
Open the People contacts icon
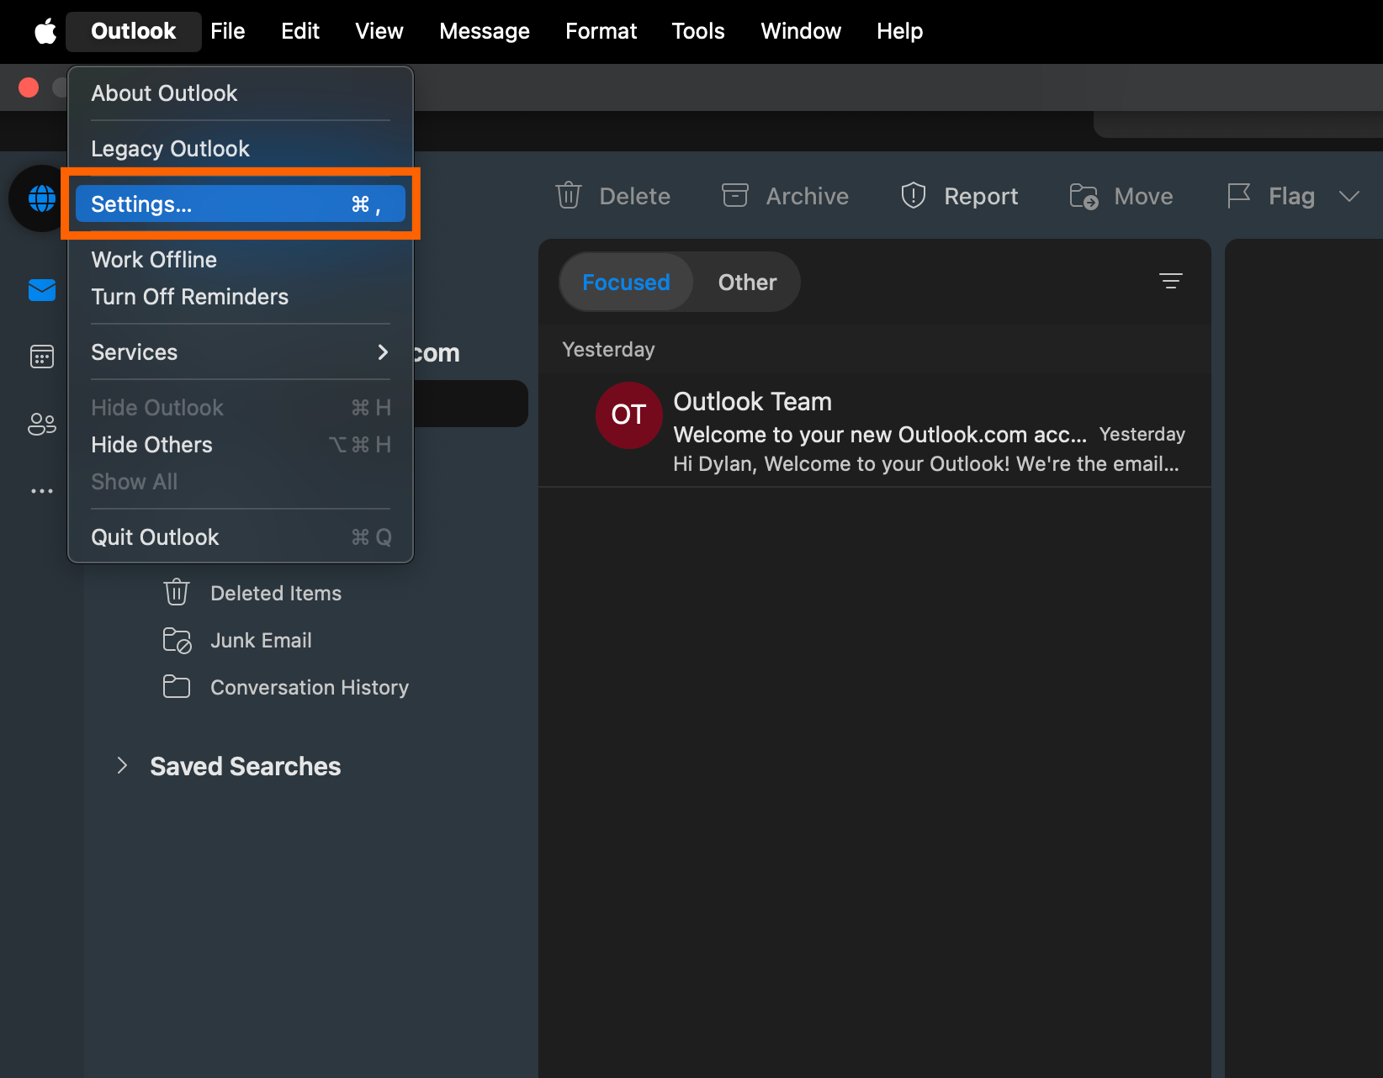41,424
